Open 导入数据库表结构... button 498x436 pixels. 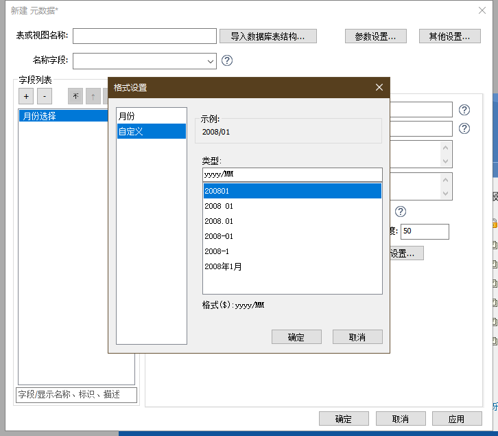[x=268, y=36]
